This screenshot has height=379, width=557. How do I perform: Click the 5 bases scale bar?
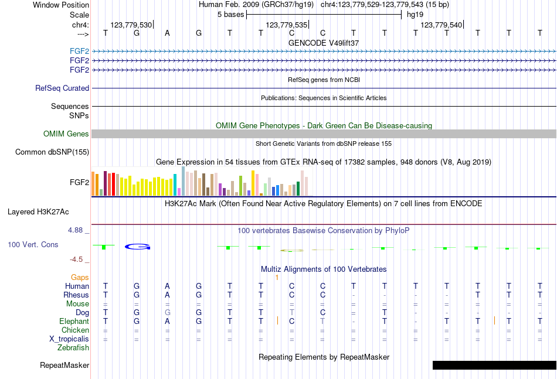coord(324,15)
